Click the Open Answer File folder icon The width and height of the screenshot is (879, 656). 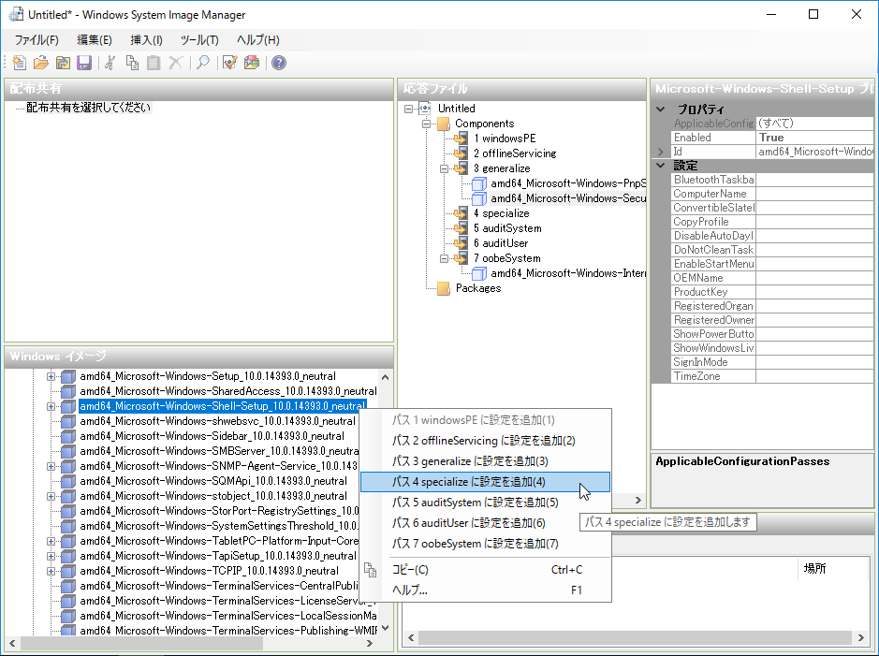pyautogui.click(x=41, y=62)
